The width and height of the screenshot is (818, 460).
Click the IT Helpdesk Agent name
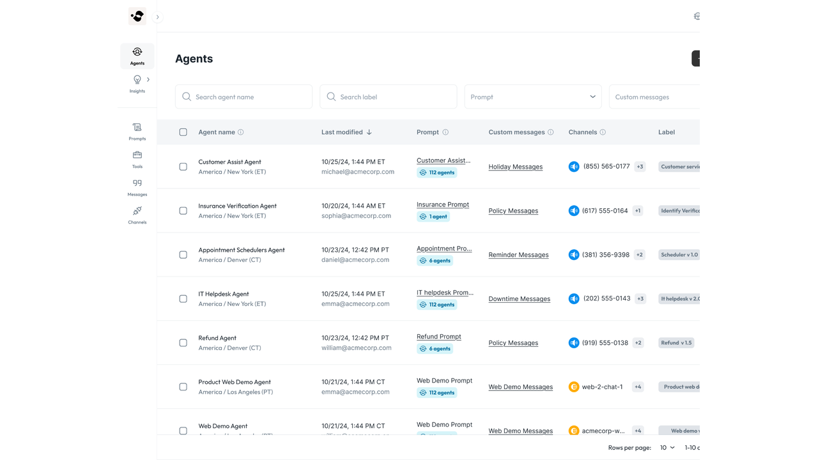tap(224, 295)
